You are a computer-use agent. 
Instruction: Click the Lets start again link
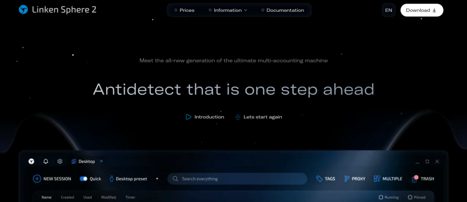(259, 117)
